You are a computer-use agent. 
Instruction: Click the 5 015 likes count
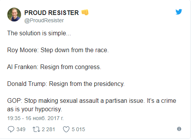[78, 129]
